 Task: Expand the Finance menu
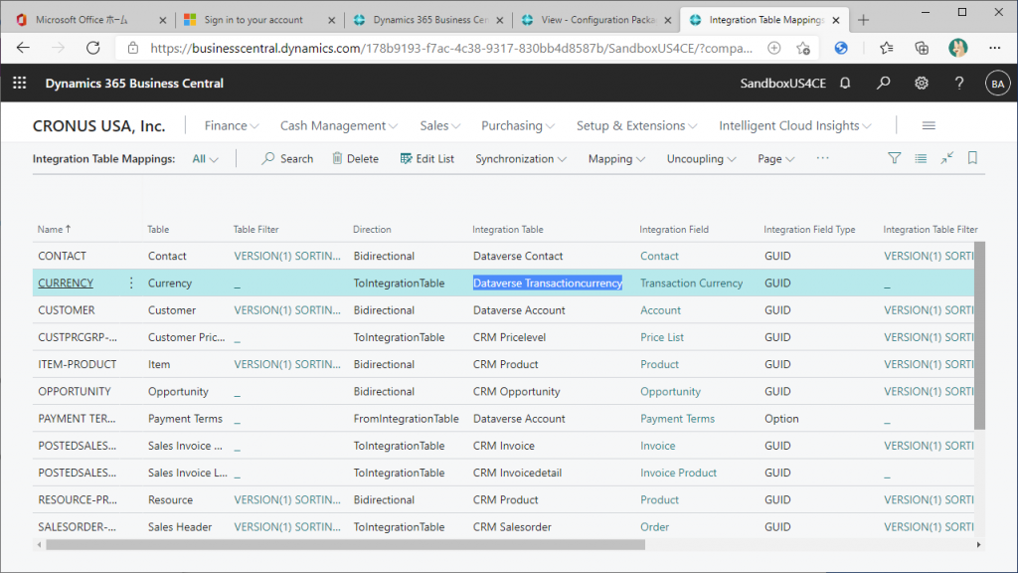(x=232, y=125)
